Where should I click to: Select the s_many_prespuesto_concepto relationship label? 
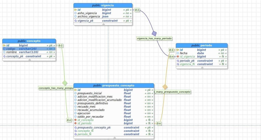click(x=172, y=92)
